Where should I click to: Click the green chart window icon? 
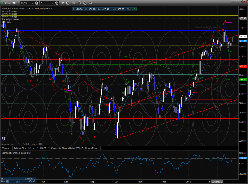click(2, 3)
